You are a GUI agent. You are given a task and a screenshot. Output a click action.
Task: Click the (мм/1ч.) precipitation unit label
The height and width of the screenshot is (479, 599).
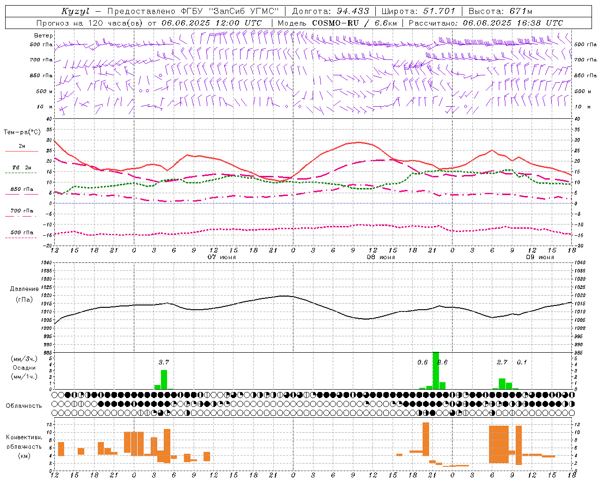[24, 377]
